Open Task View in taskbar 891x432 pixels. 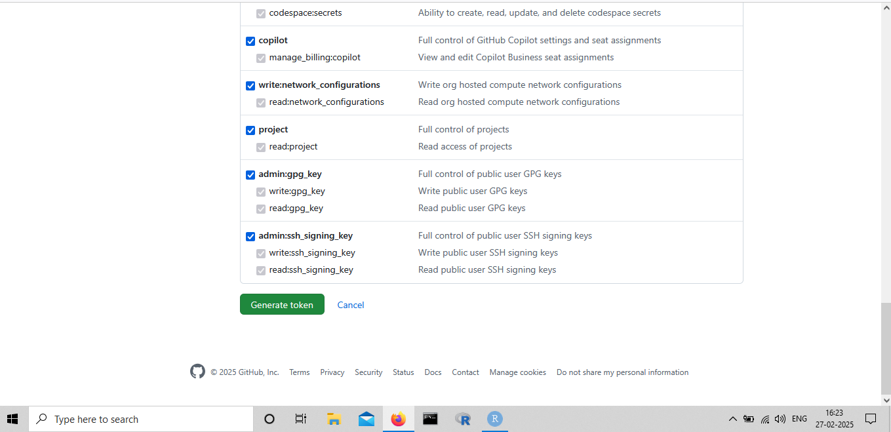tap(301, 419)
